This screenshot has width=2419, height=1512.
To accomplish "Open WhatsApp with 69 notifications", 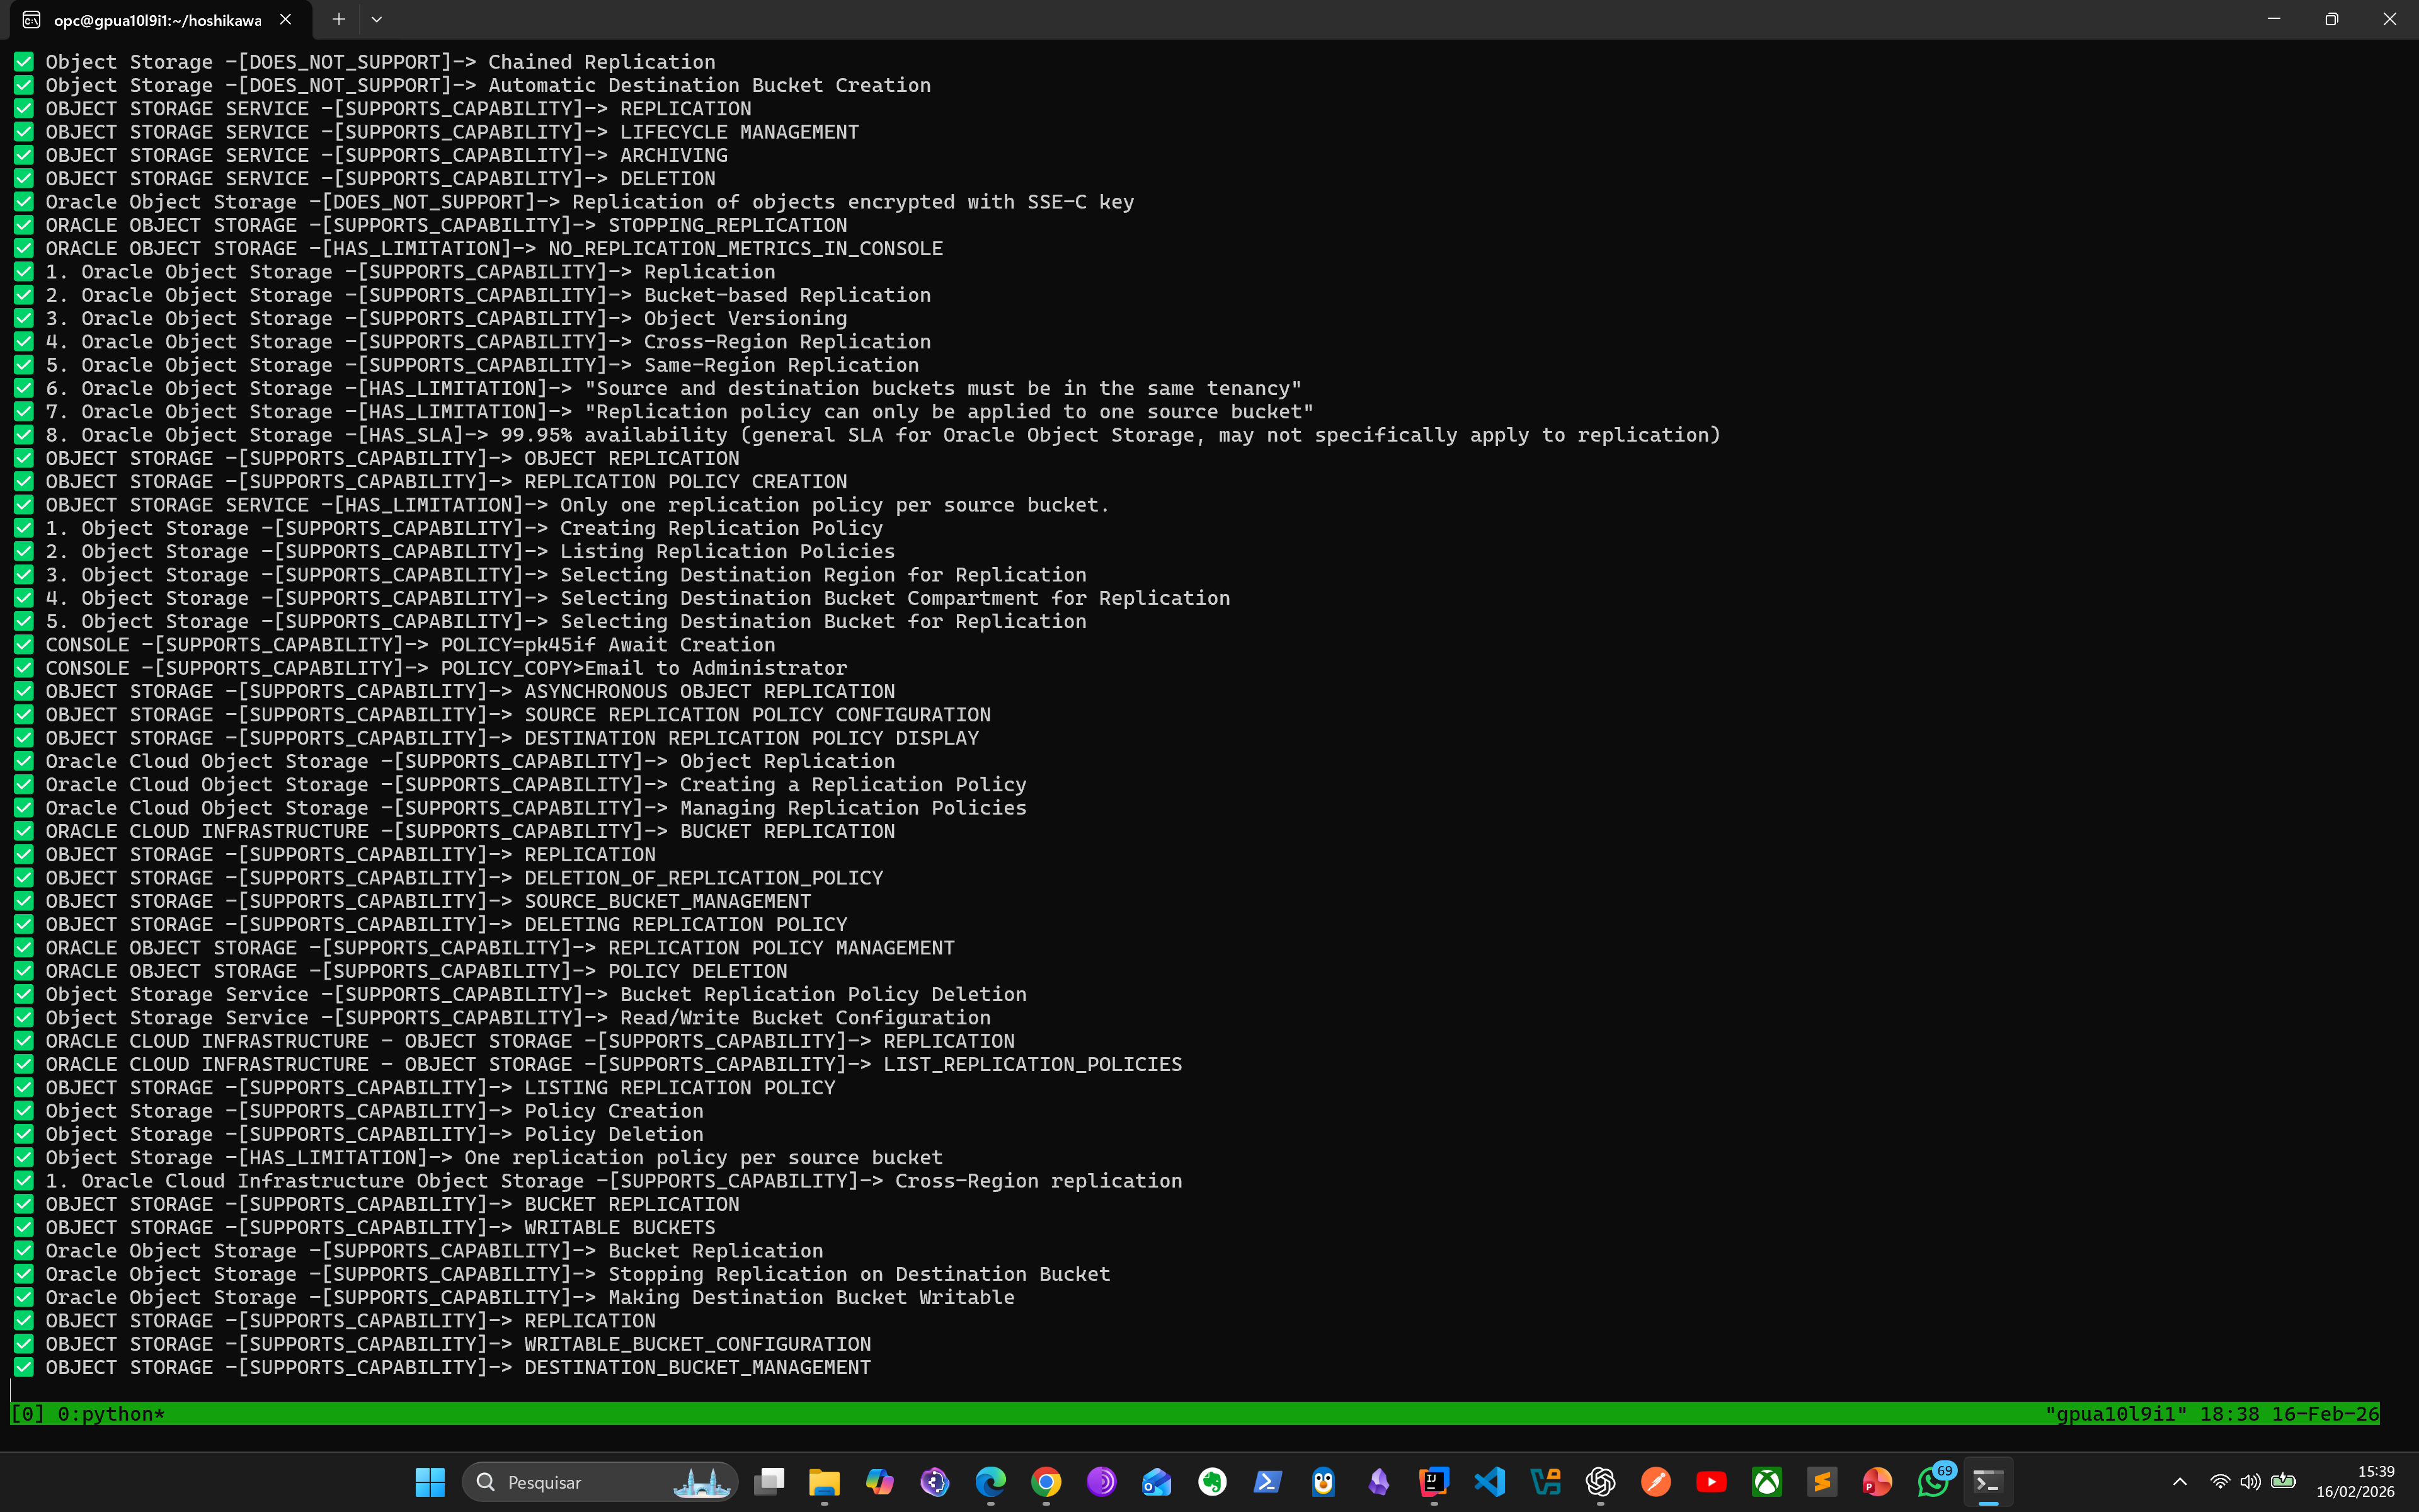I will tap(1932, 1481).
